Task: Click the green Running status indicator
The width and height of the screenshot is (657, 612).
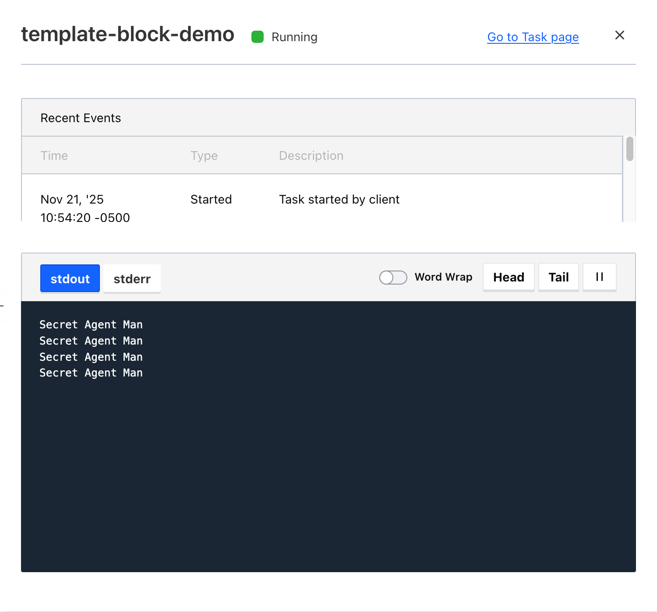Action: pos(258,37)
